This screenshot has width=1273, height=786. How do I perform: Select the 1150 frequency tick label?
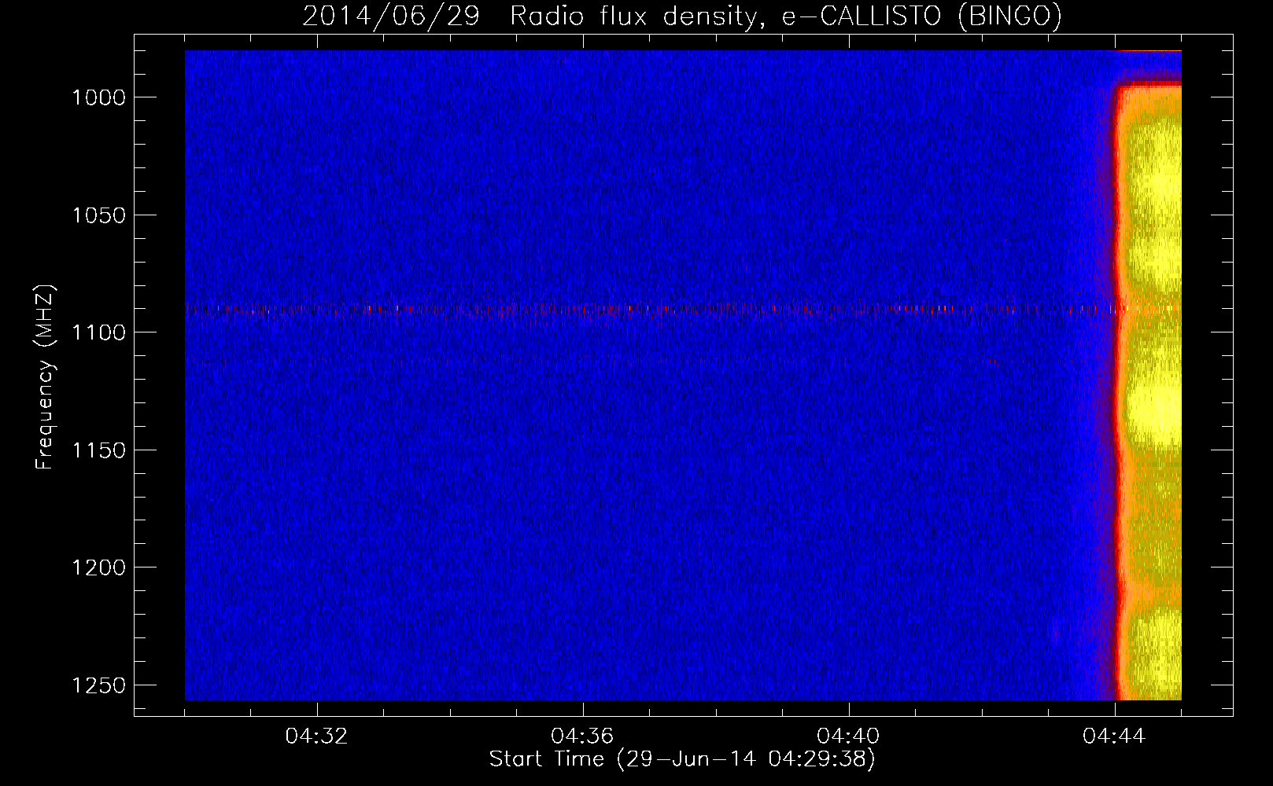coord(98,450)
